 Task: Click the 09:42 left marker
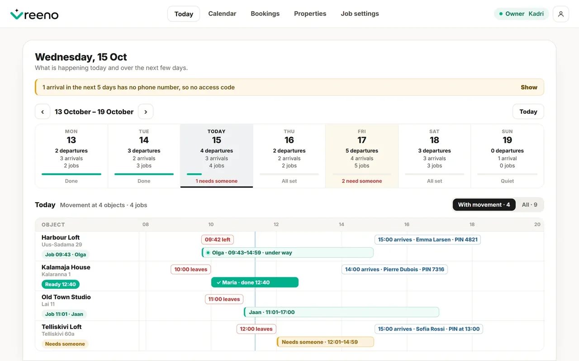coord(218,240)
